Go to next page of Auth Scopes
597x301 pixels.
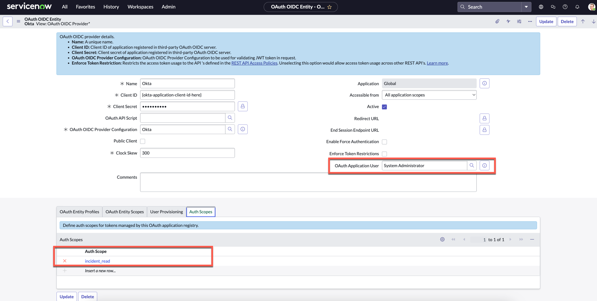(x=510, y=240)
